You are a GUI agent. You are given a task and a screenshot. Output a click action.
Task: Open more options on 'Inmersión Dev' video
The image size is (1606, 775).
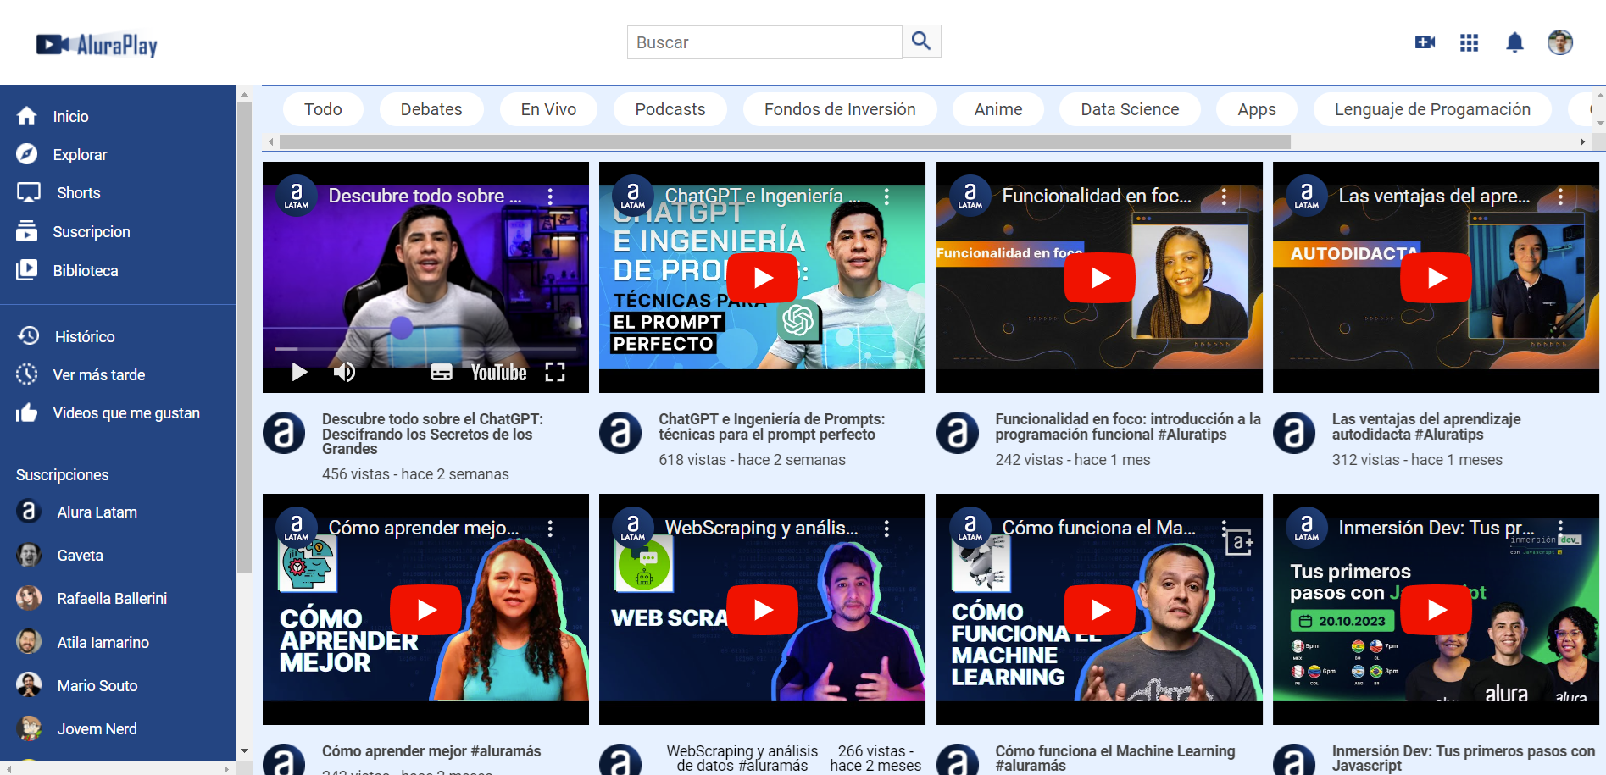(1560, 529)
